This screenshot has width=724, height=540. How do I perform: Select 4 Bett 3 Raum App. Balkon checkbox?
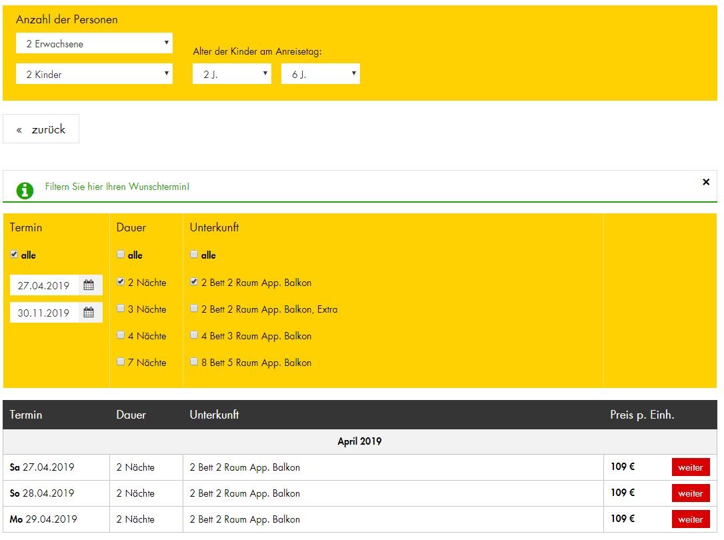[194, 335]
